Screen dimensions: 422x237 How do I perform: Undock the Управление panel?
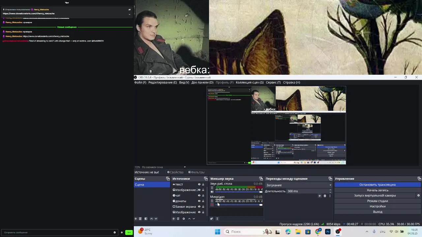419,179
